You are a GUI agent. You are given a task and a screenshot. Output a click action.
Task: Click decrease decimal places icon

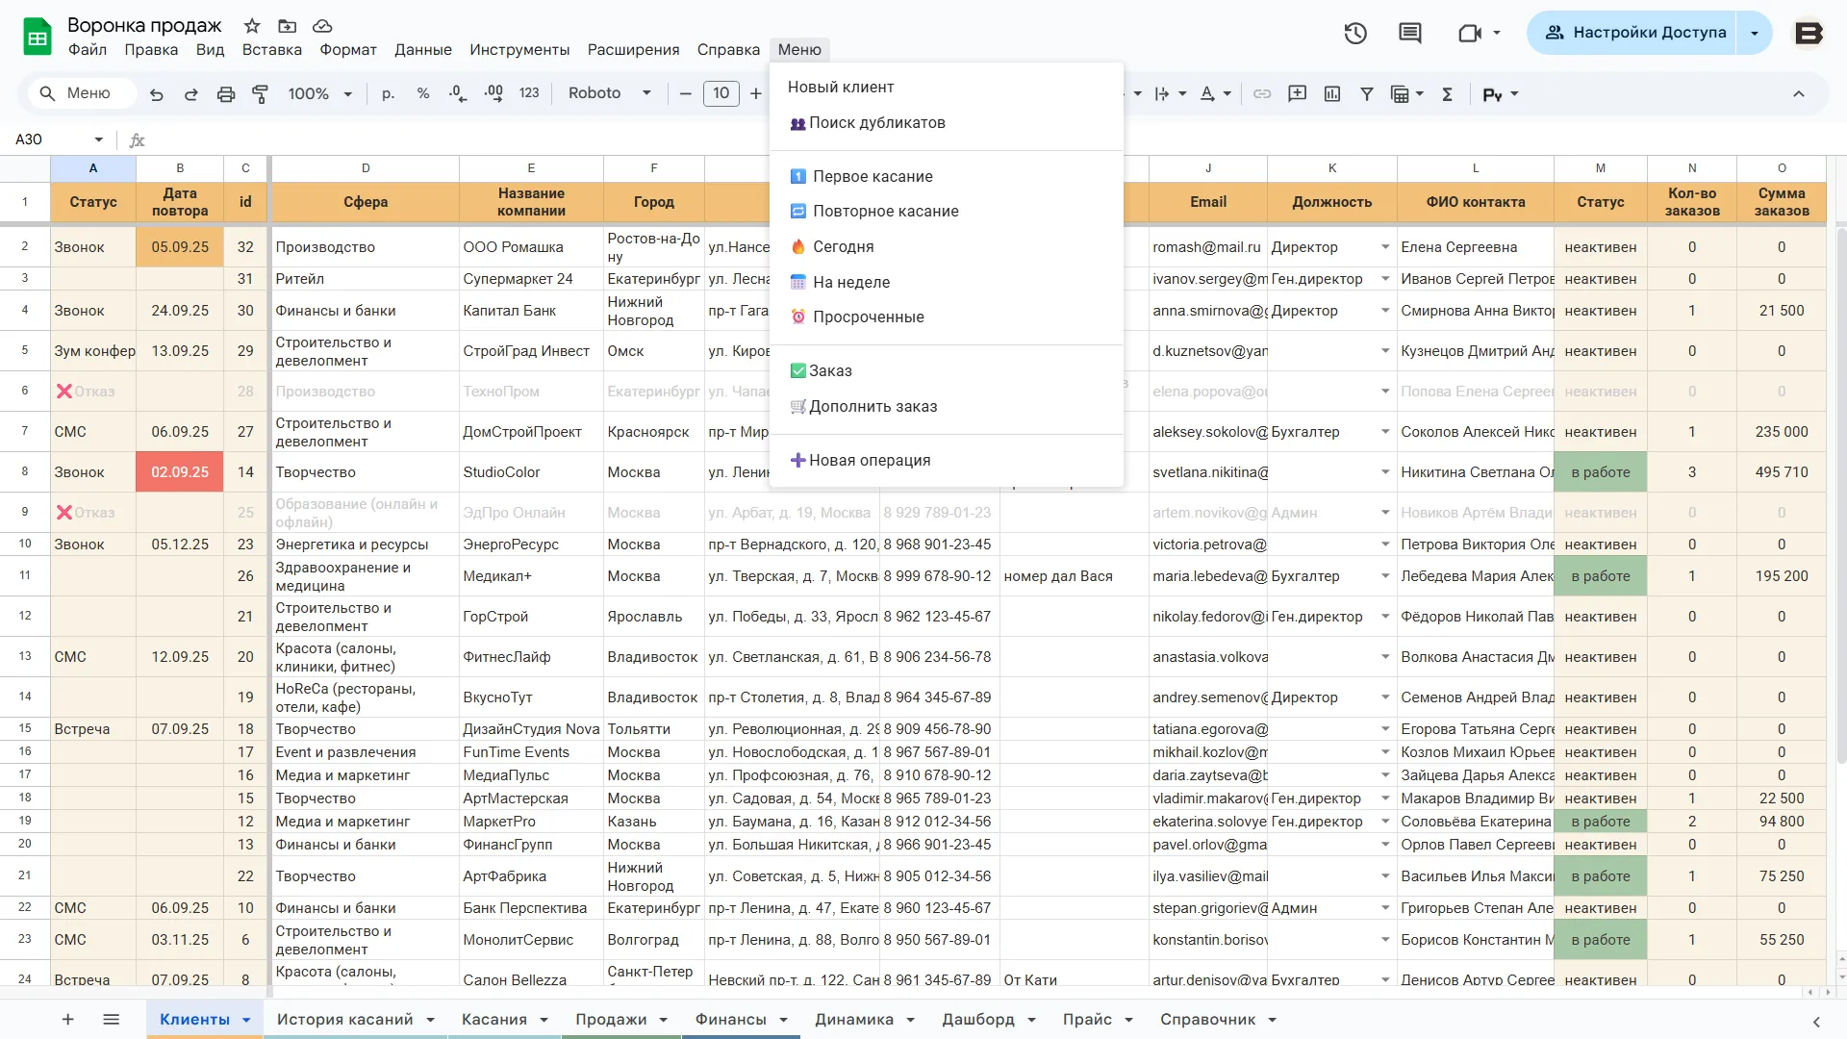click(458, 93)
